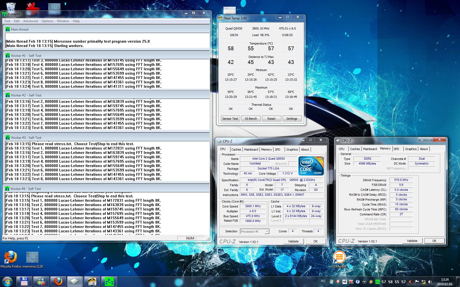Open the Test menu in Prime95

7,21
